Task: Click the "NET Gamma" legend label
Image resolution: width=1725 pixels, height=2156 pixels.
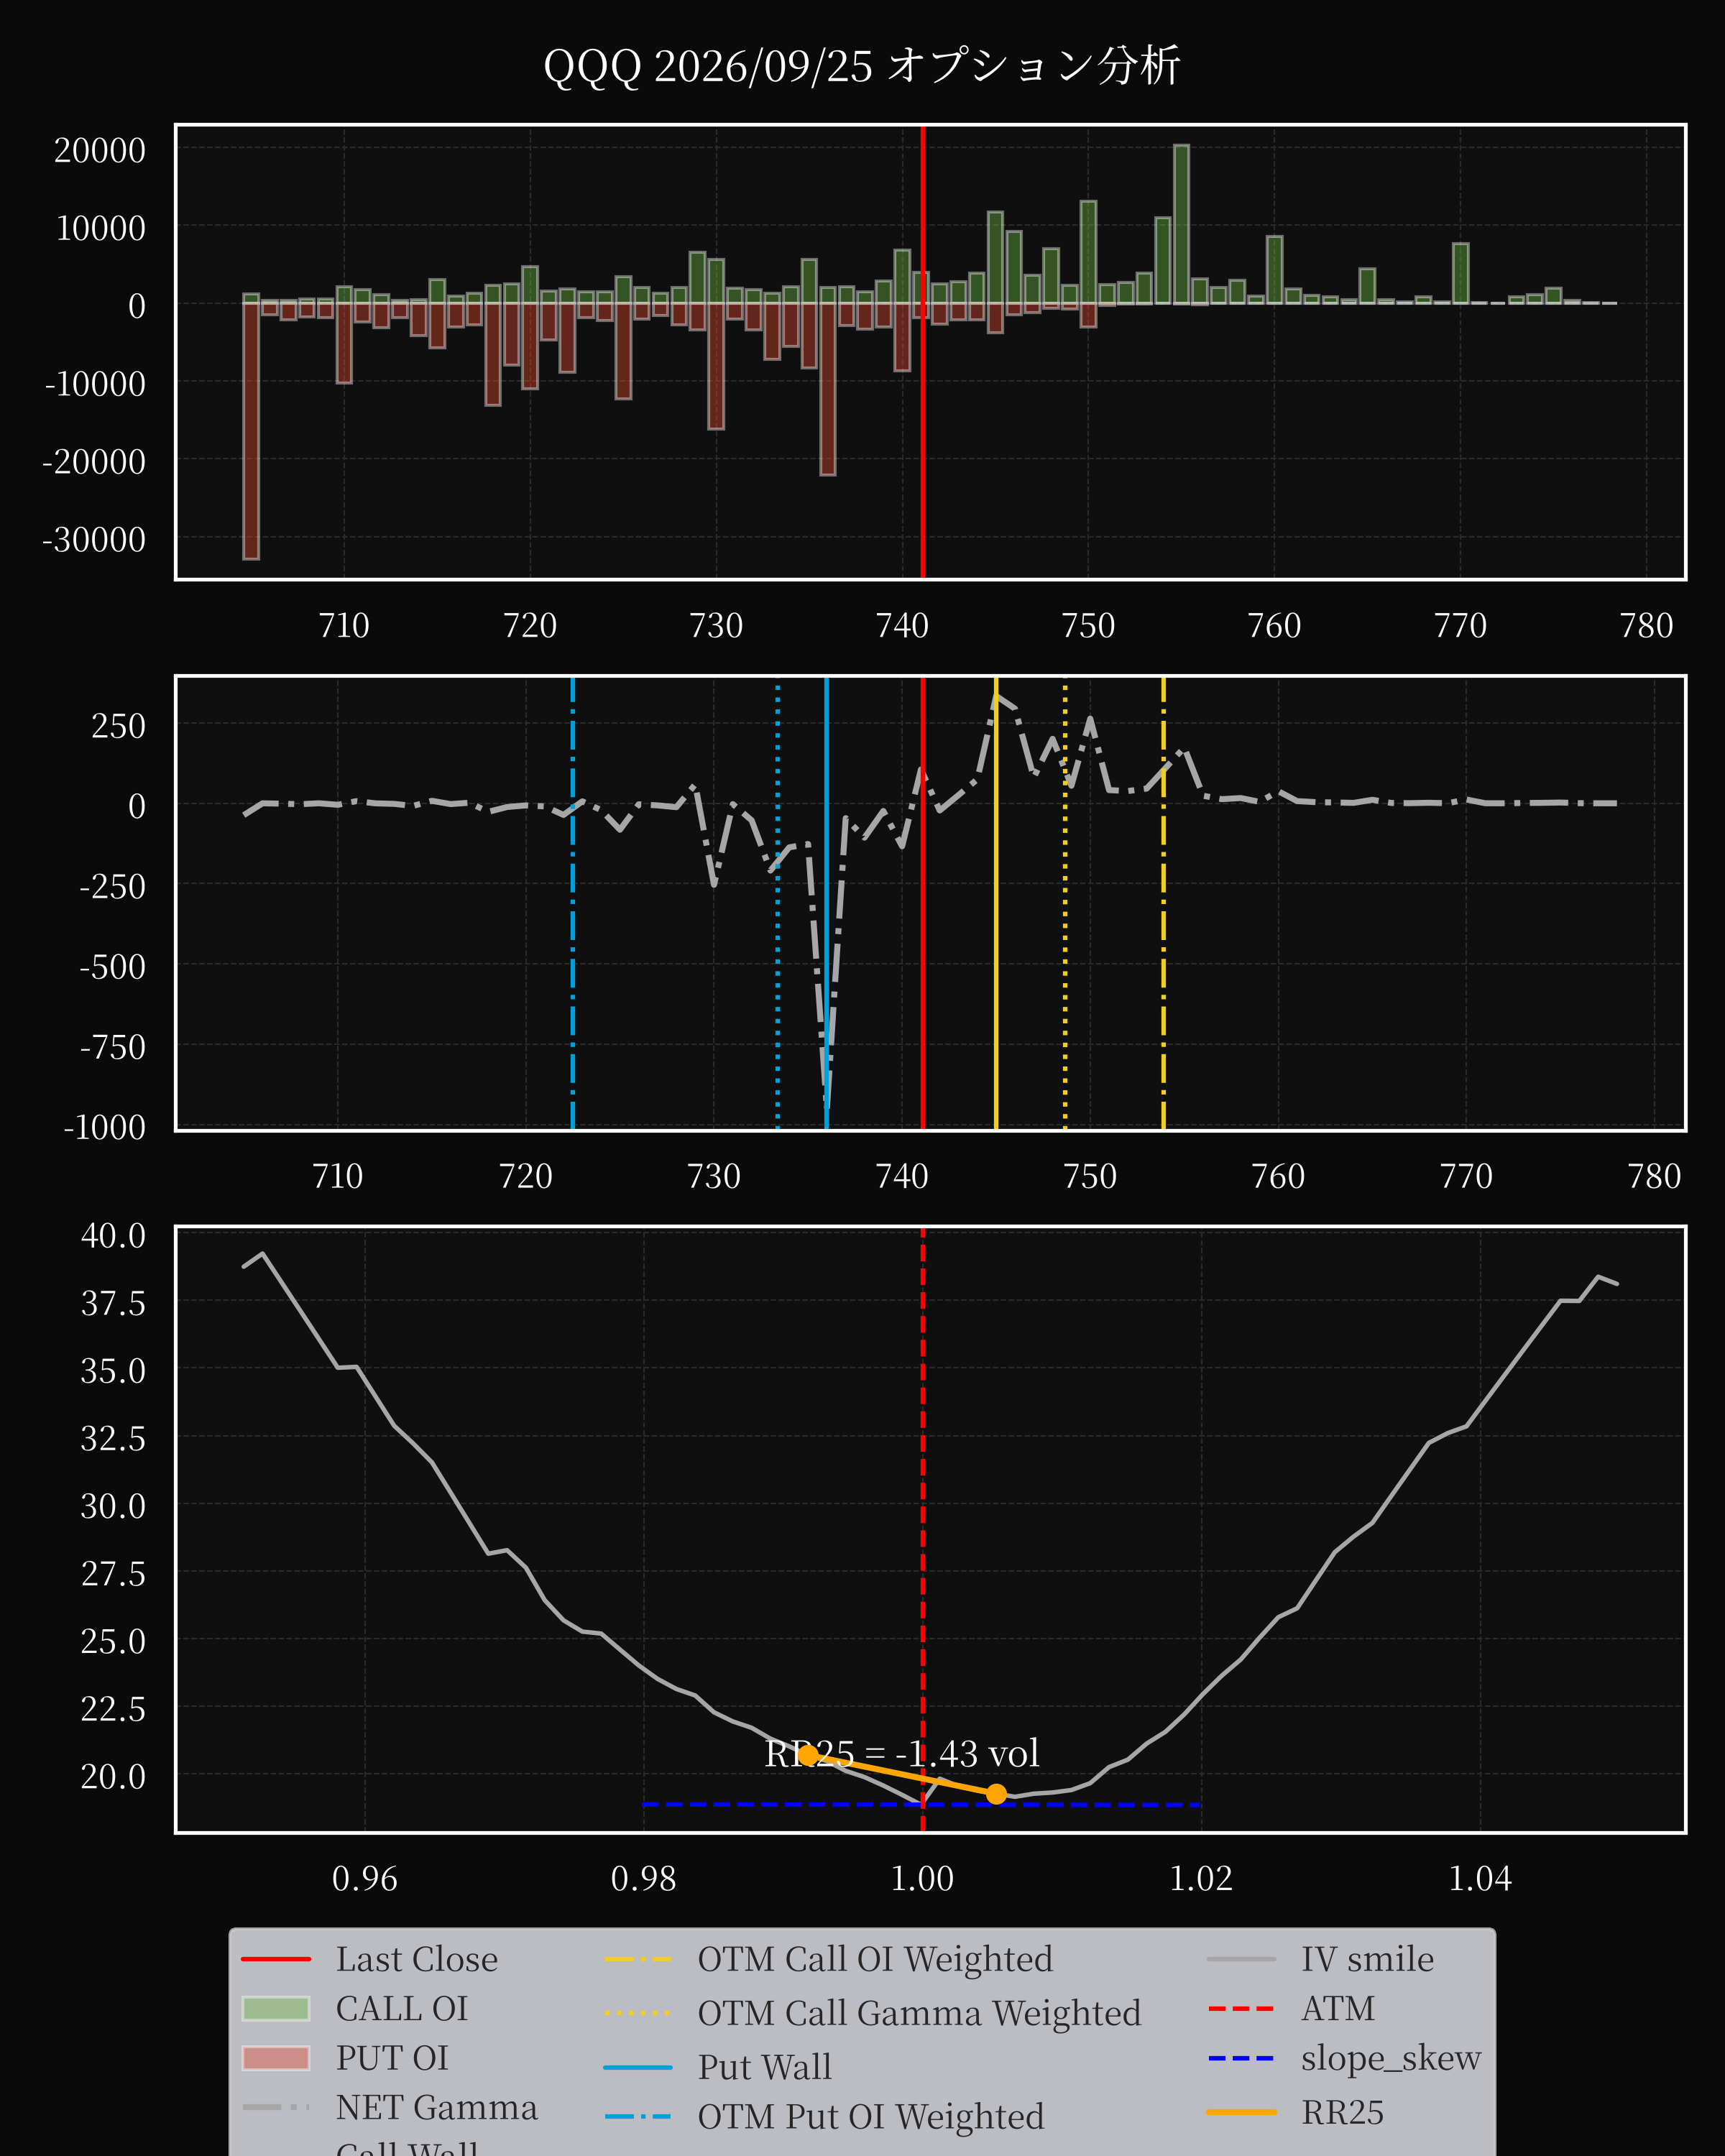Action: (x=436, y=2107)
